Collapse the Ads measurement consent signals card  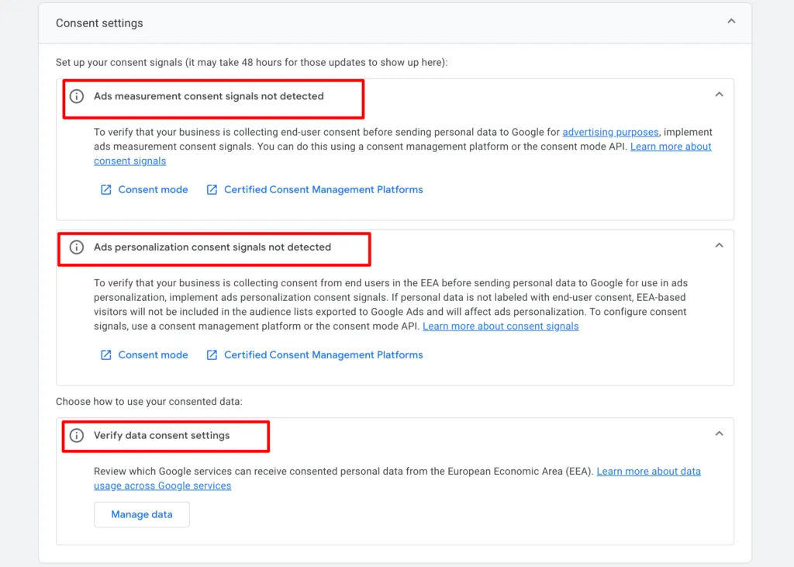[719, 95]
